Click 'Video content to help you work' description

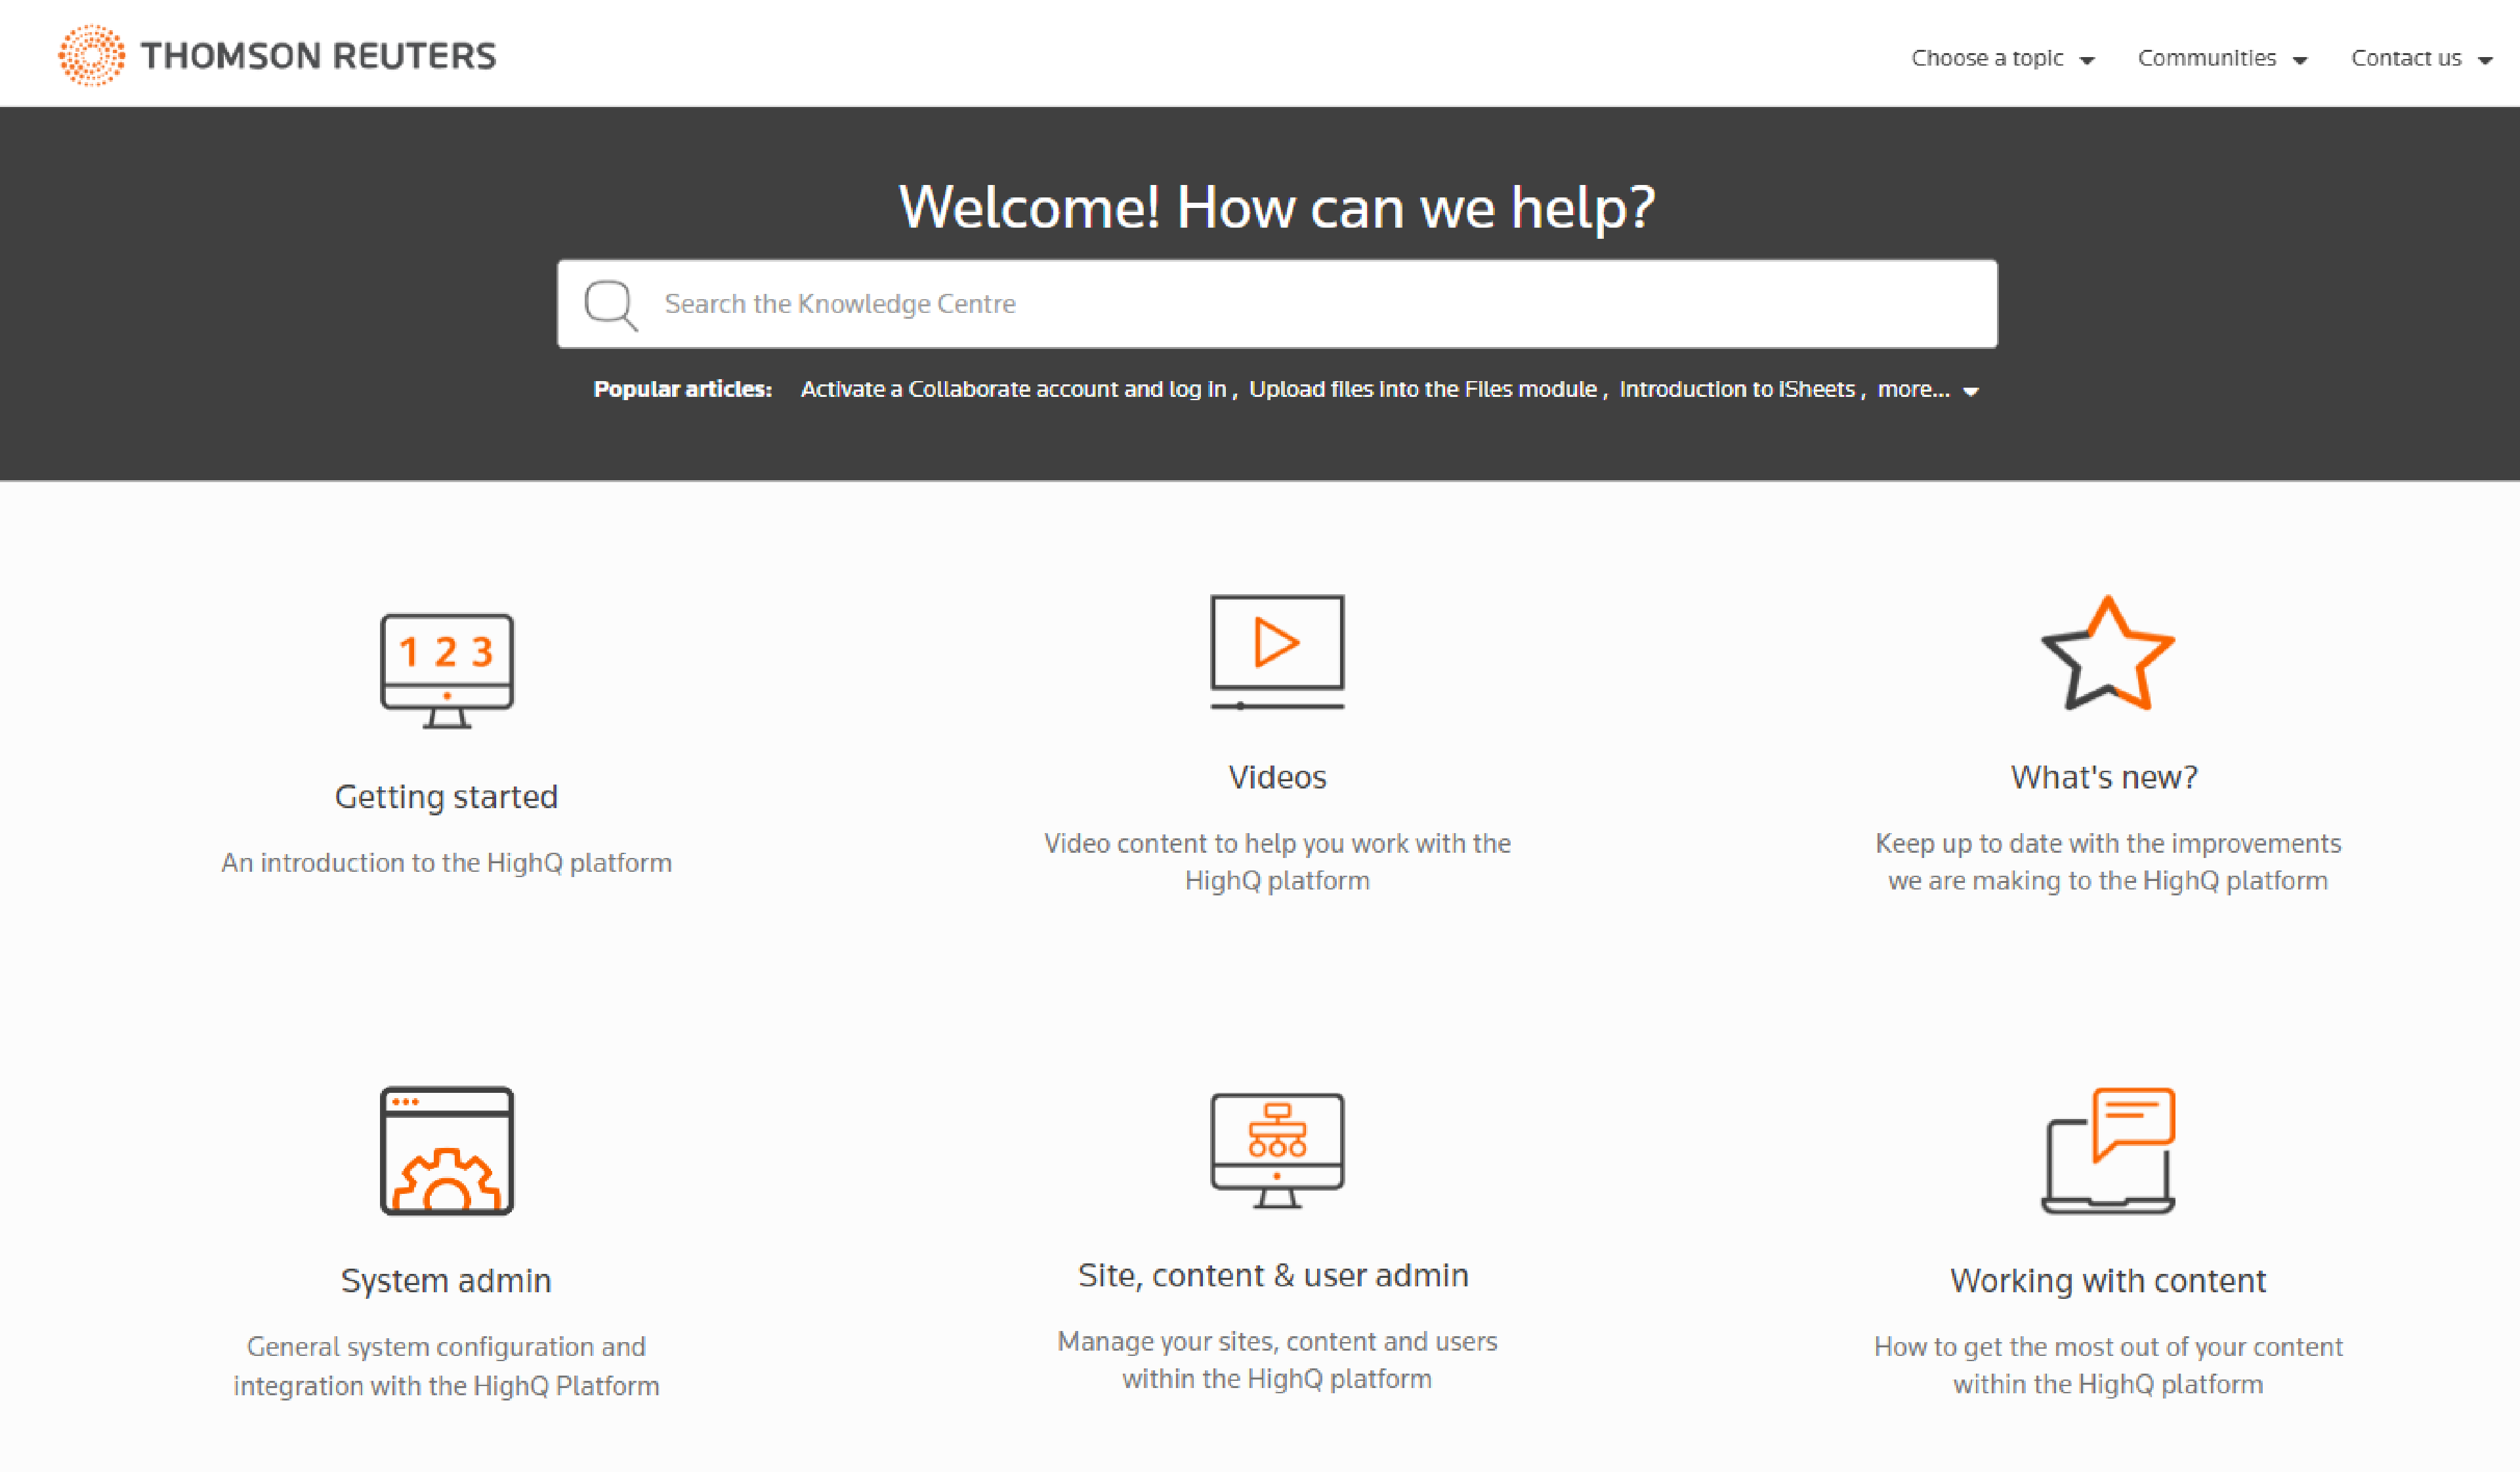[1277, 861]
